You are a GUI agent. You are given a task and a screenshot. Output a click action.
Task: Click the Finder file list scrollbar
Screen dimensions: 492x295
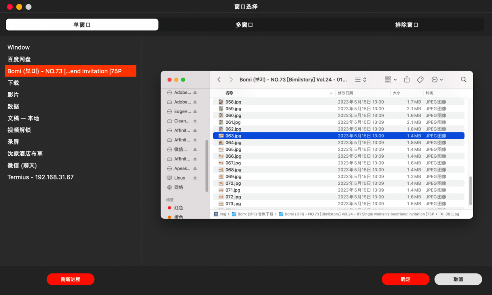coord(470,191)
